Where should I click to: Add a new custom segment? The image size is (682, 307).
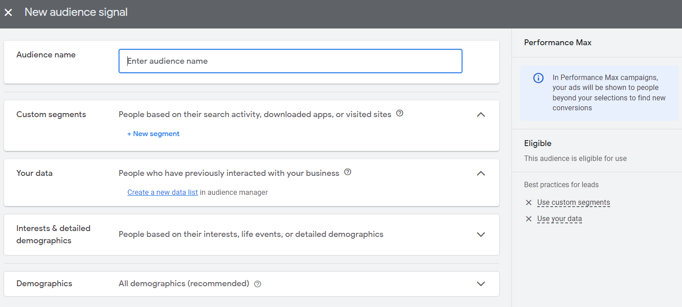click(x=153, y=134)
